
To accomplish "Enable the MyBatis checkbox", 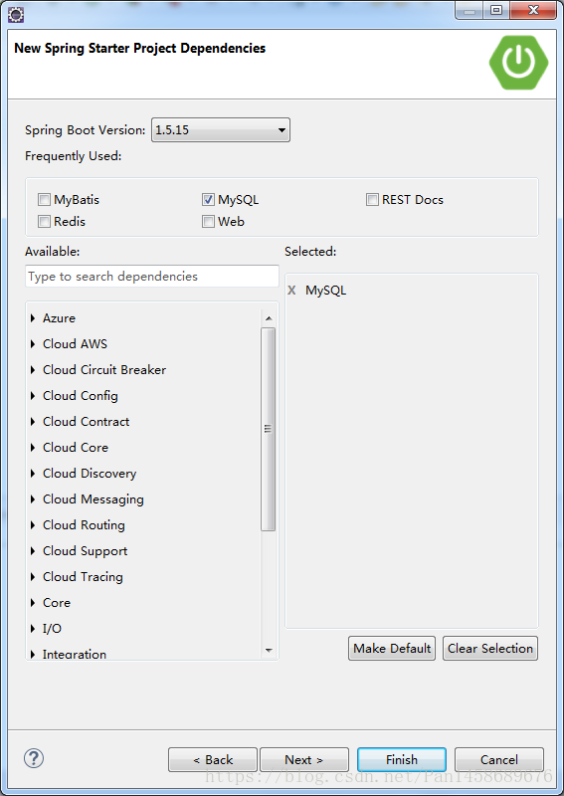I will pos(44,200).
